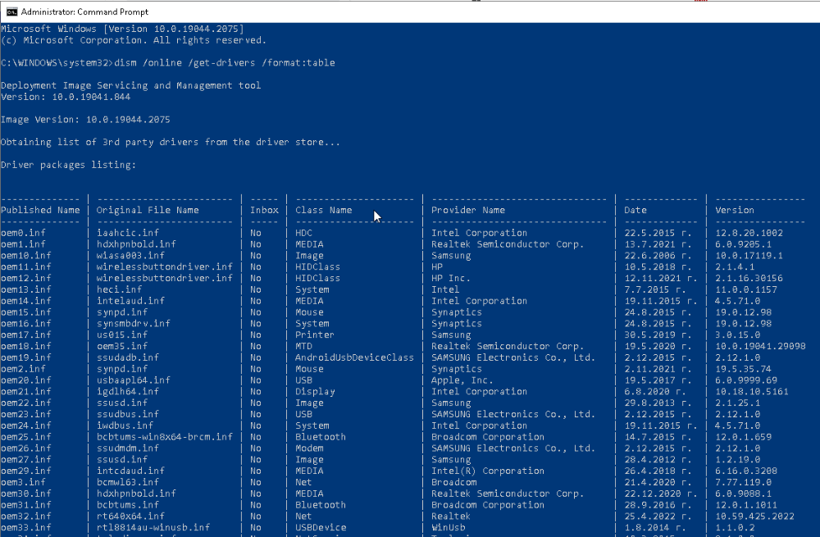Click the 10.0.19041.29098 version value
The height and width of the screenshot is (537, 820).
760,346
